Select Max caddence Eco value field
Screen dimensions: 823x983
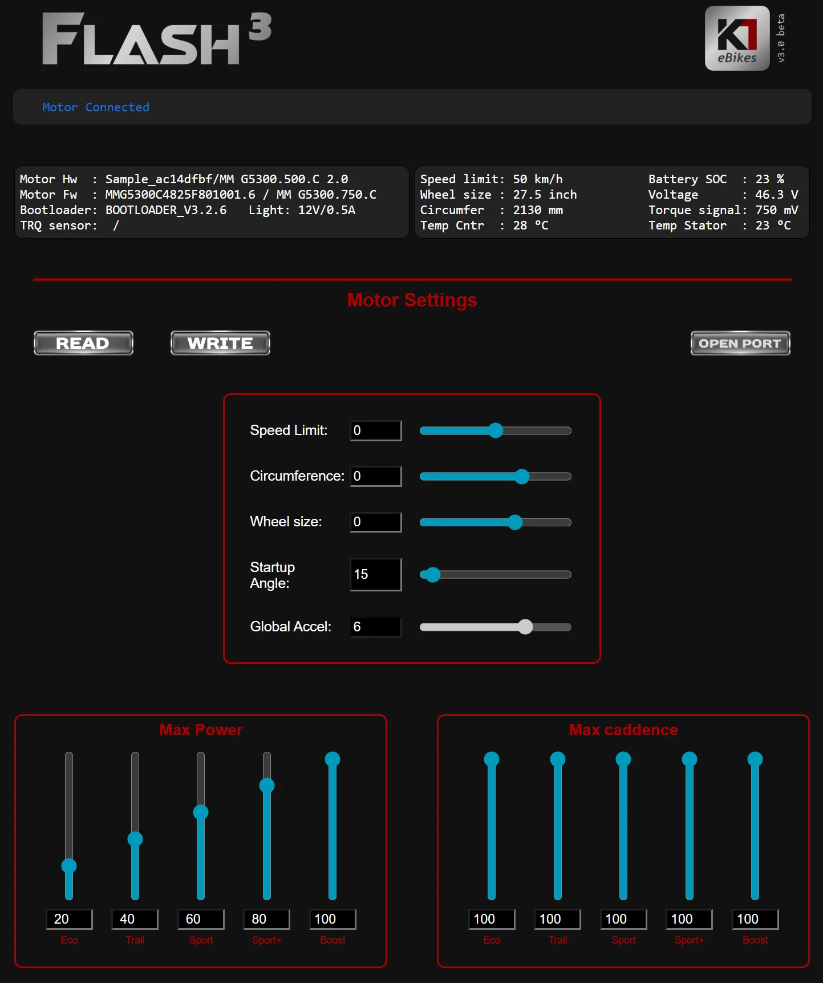coord(492,919)
